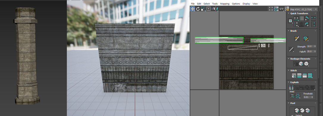This screenshot has height=116, width=323.
Task: Click the third Stitch icon
Action: point(305,76)
